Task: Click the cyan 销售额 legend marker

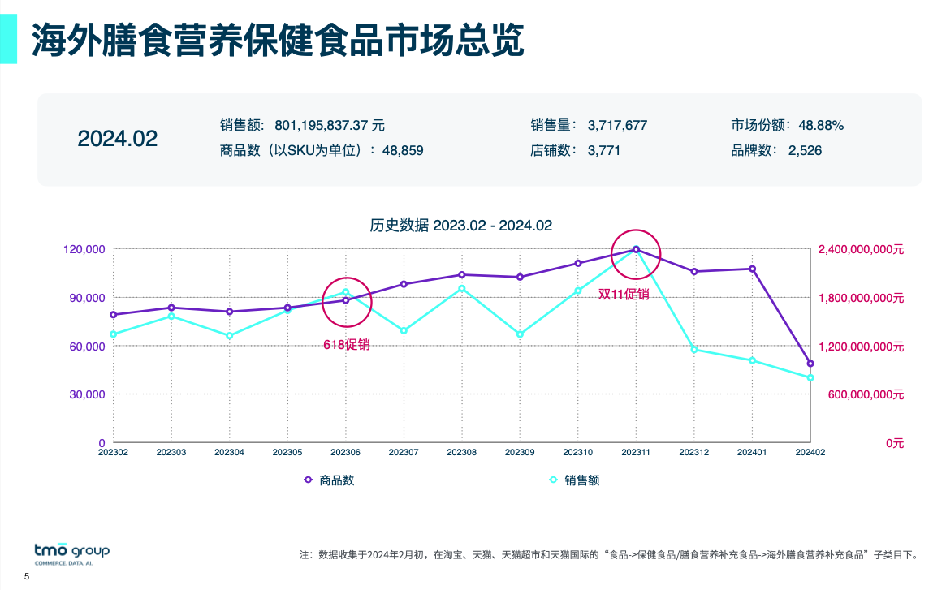Action: (553, 480)
